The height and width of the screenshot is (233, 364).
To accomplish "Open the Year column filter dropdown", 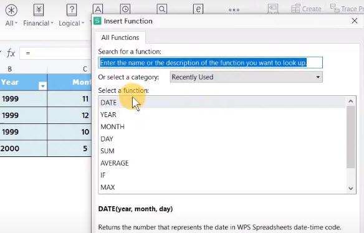I will click(42, 86).
